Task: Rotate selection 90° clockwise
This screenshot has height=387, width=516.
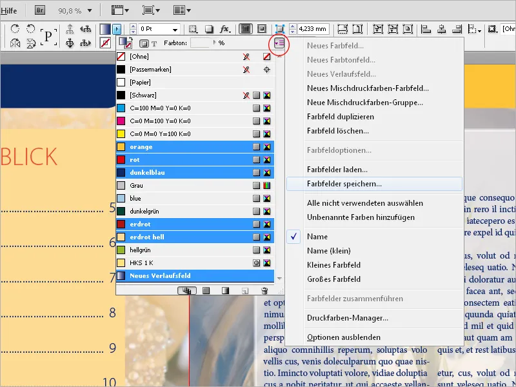Action: coord(15,28)
